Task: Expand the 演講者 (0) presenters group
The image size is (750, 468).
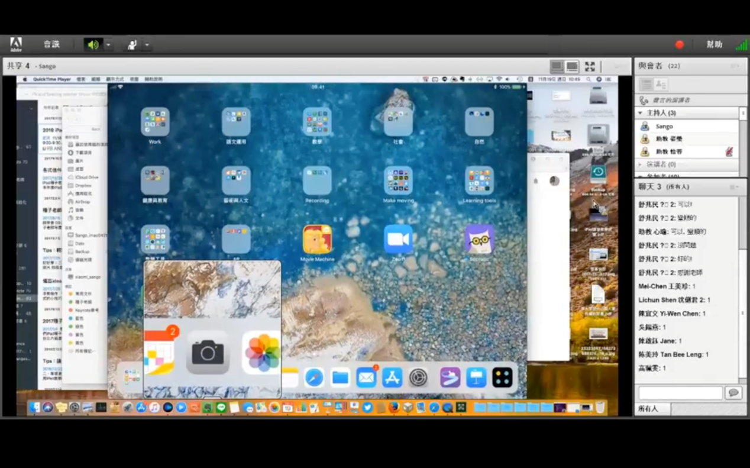Action: 640,164
